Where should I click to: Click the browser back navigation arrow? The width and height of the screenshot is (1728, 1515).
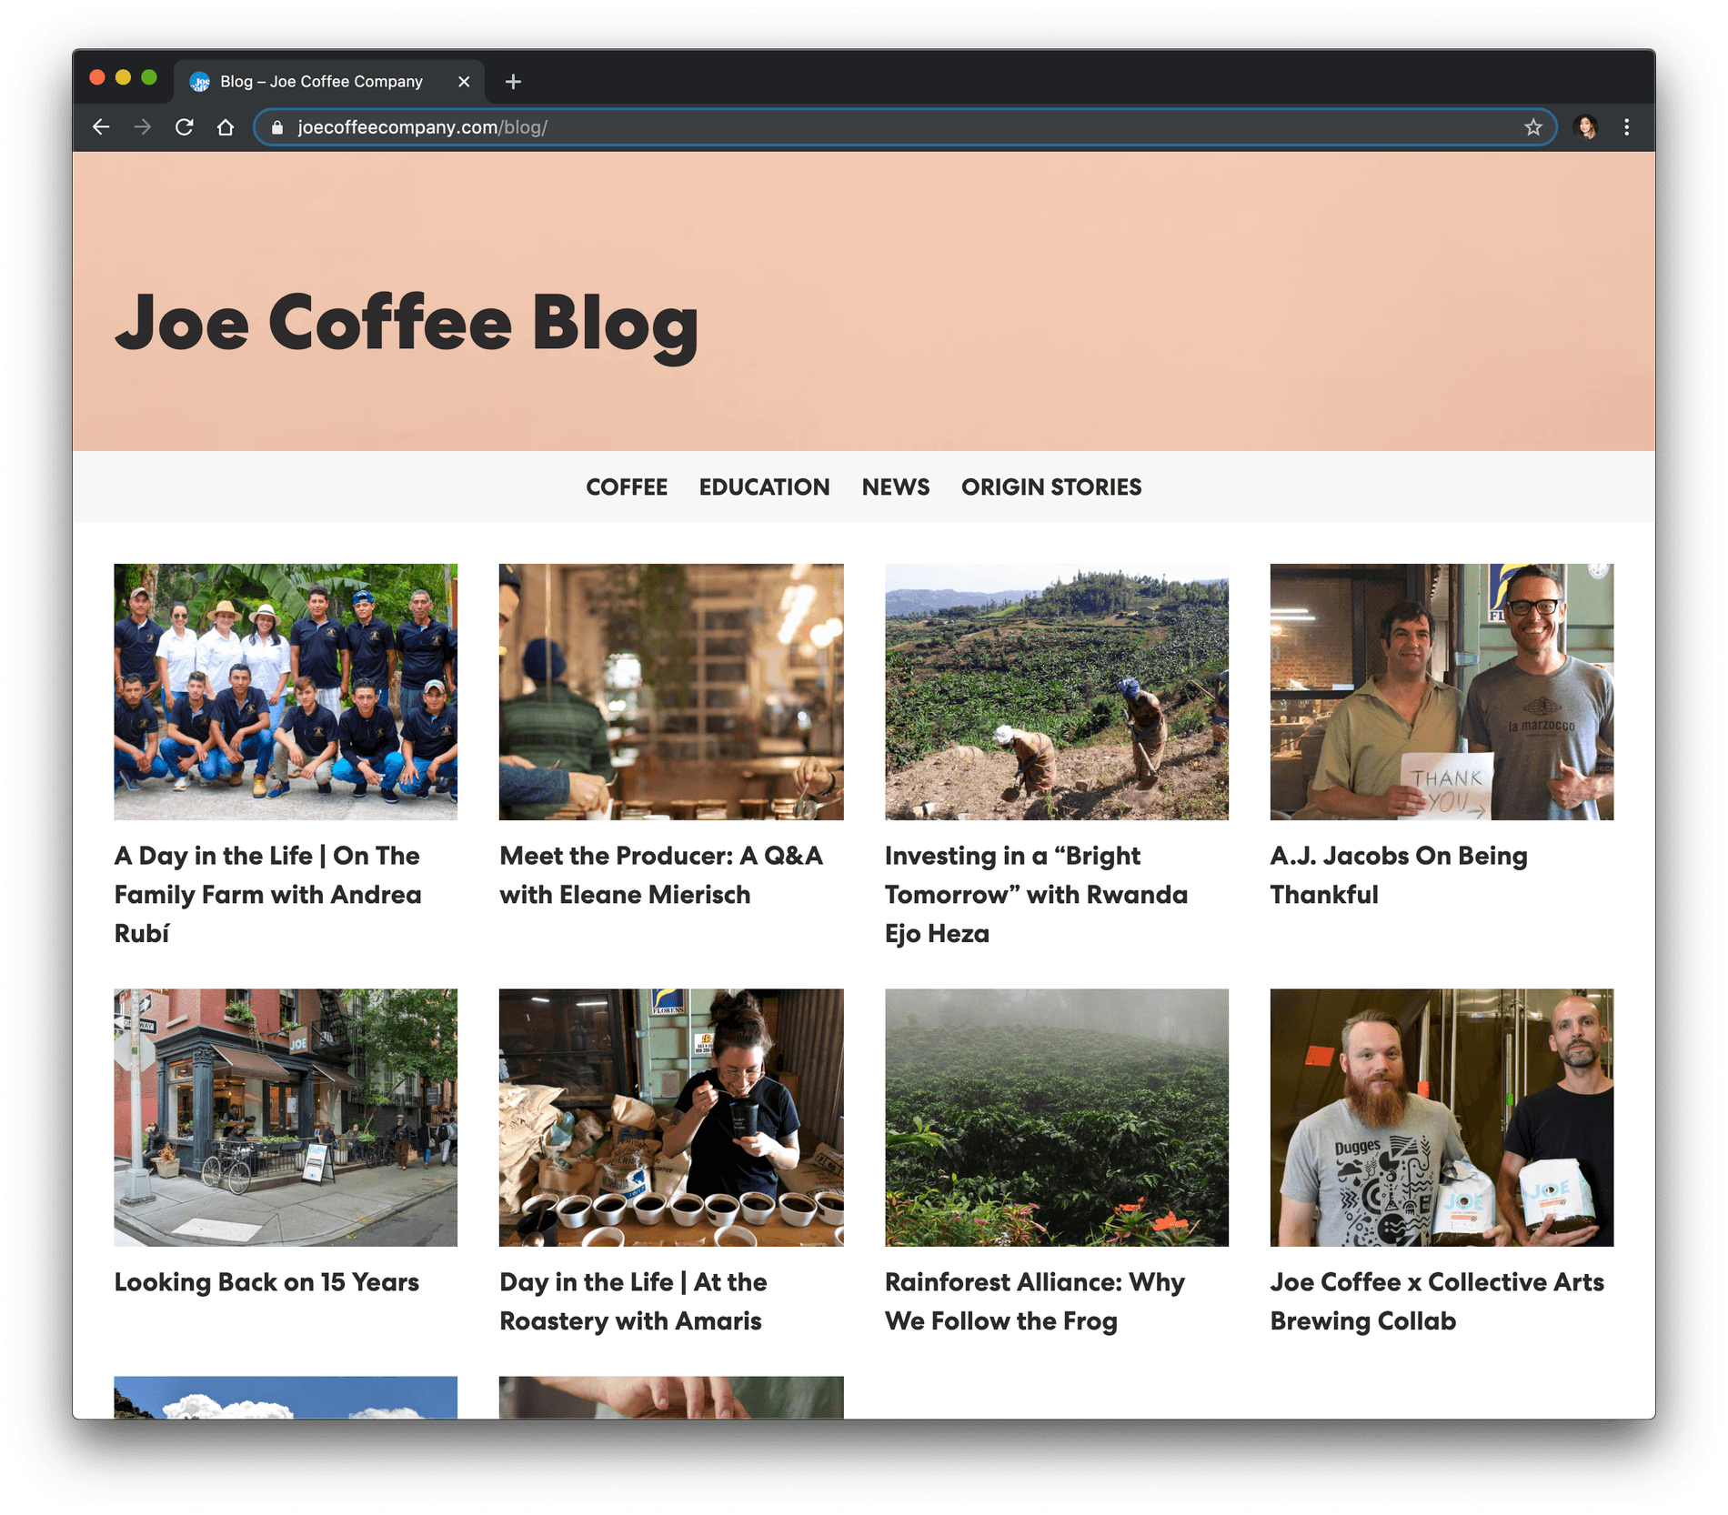pos(100,127)
